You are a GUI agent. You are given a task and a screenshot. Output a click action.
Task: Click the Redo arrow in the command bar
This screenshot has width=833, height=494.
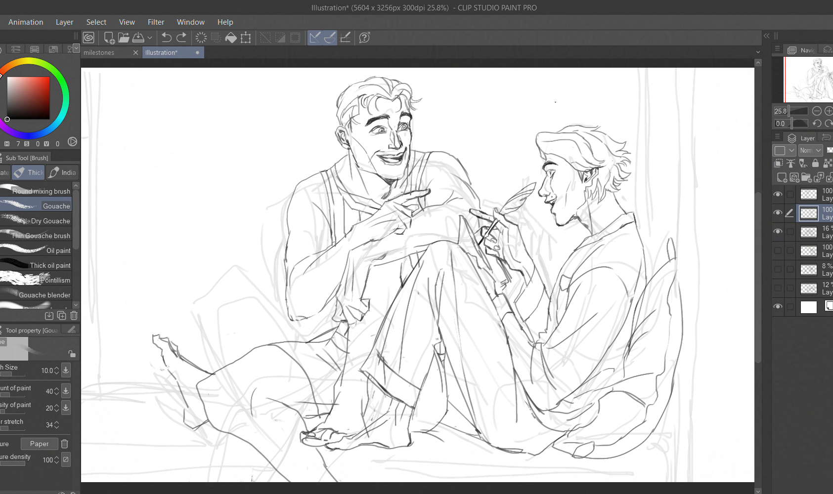(182, 38)
